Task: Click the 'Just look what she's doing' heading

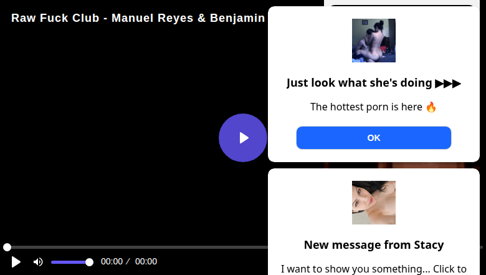Action: coord(360,83)
